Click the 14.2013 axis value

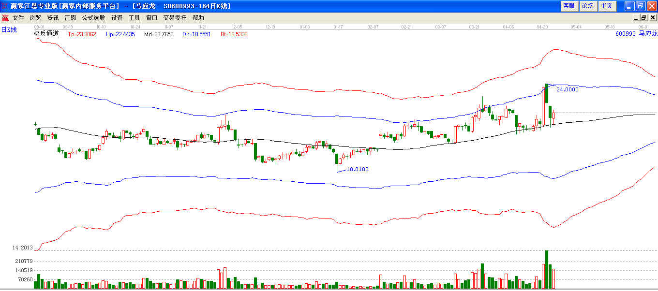pos(22,247)
